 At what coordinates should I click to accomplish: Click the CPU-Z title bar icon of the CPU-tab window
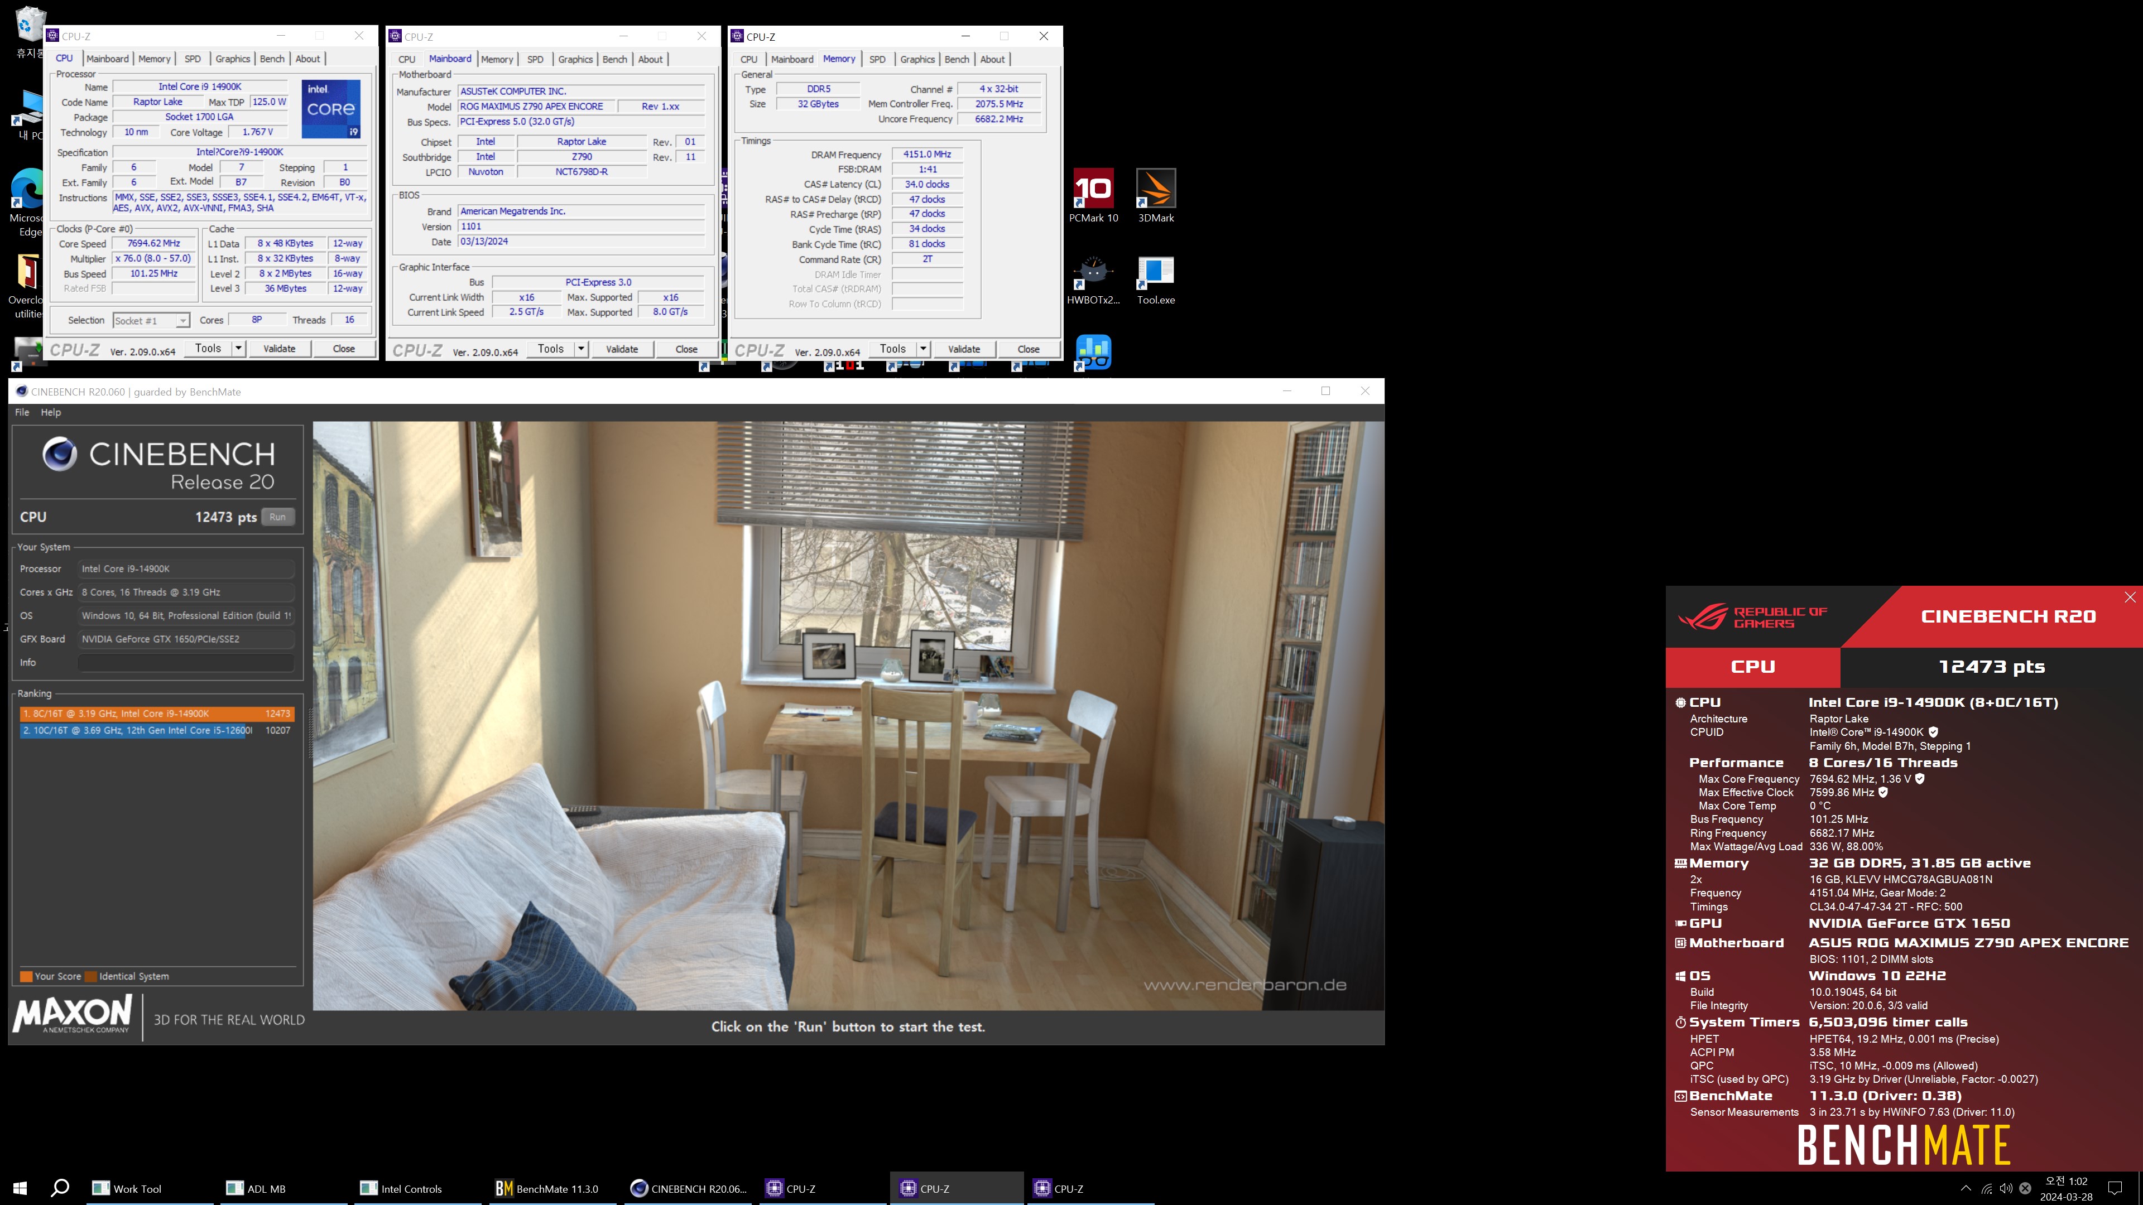[x=52, y=36]
